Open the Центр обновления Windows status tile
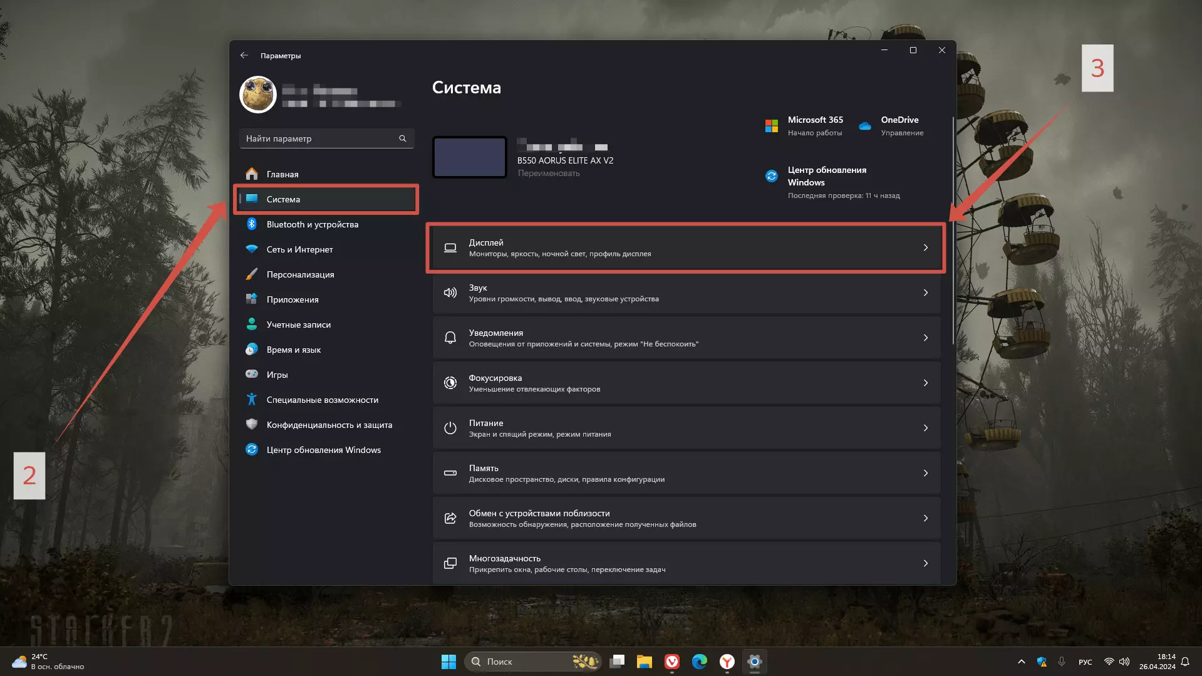Viewport: 1202px width, 676px height. tap(833, 182)
